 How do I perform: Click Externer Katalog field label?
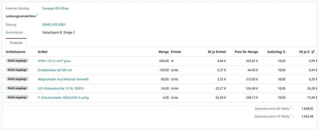17,8
